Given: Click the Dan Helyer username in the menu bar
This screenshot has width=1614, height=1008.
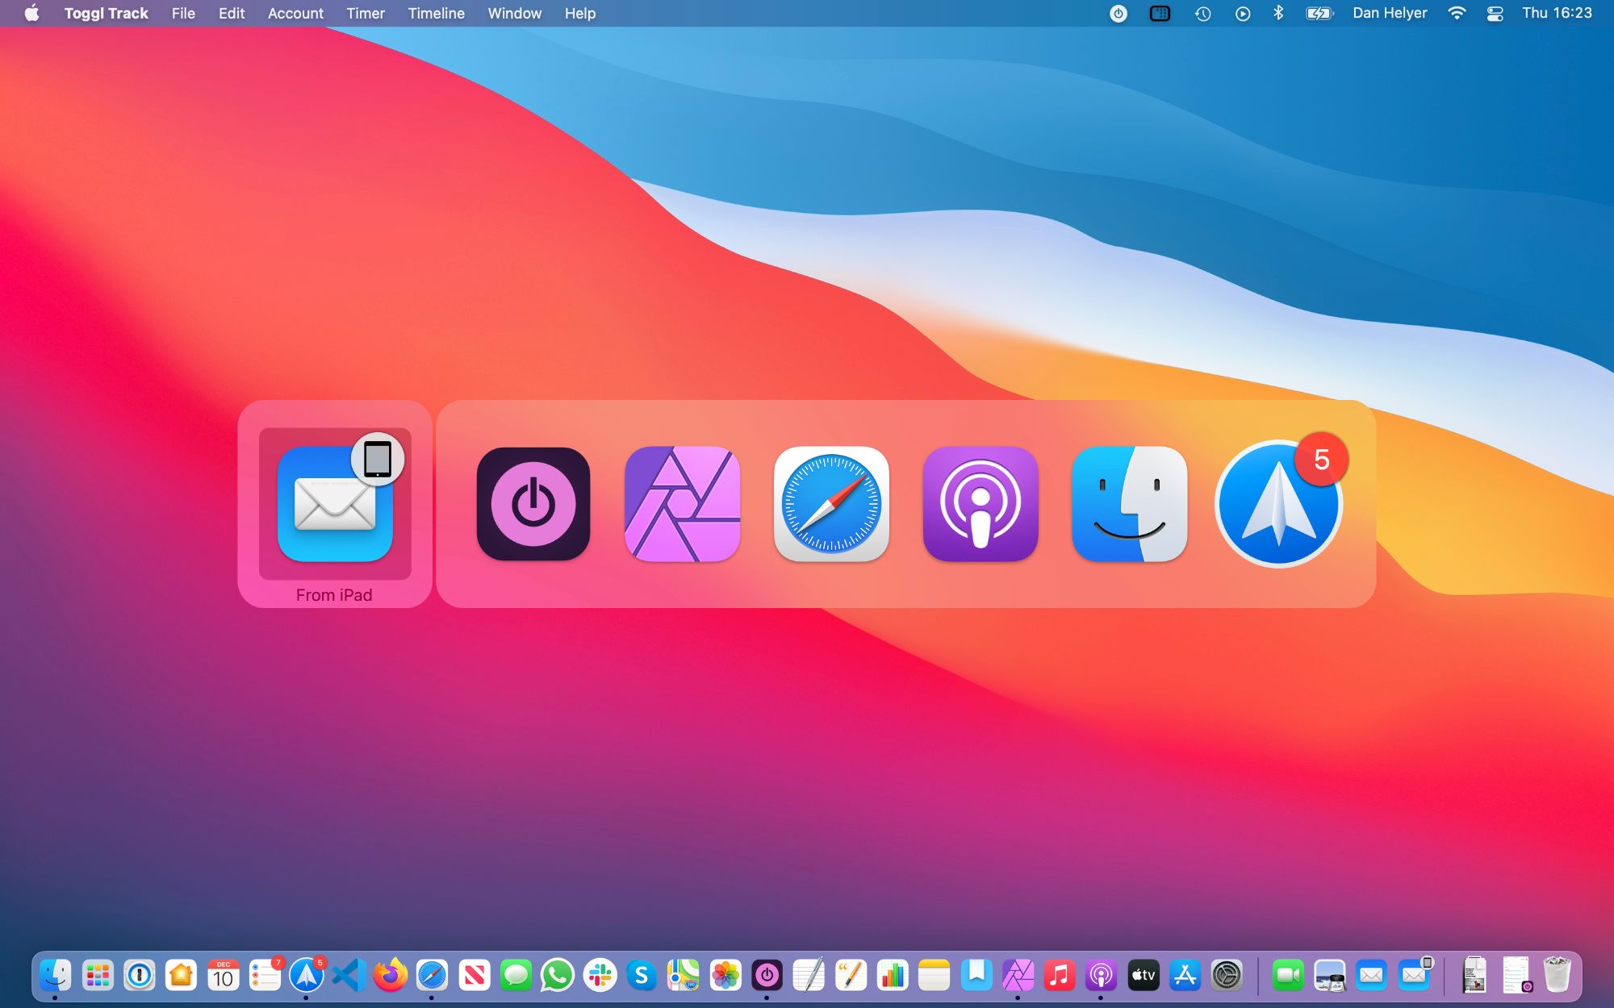Looking at the screenshot, I should 1389,13.
